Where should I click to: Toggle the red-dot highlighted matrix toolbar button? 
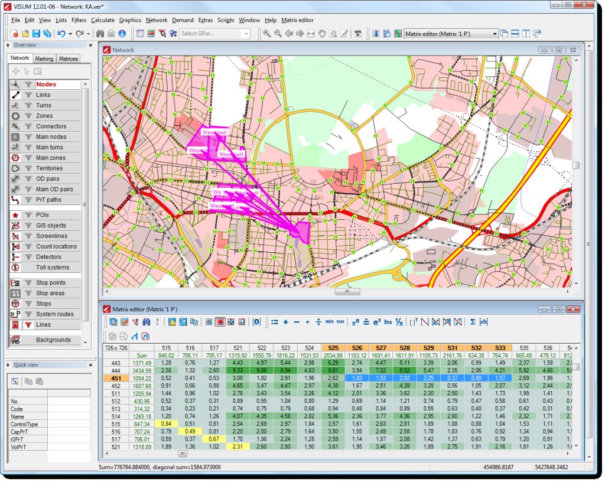tap(220, 322)
